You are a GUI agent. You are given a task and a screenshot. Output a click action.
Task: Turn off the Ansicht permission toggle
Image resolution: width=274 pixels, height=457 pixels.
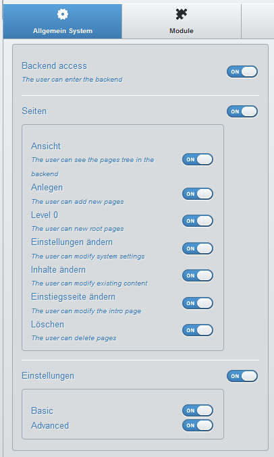coord(198,159)
